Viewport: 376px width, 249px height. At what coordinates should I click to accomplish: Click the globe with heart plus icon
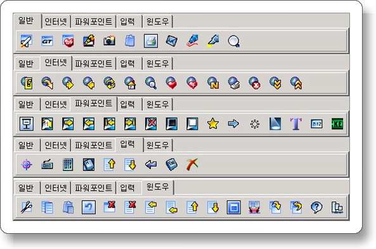click(x=192, y=83)
